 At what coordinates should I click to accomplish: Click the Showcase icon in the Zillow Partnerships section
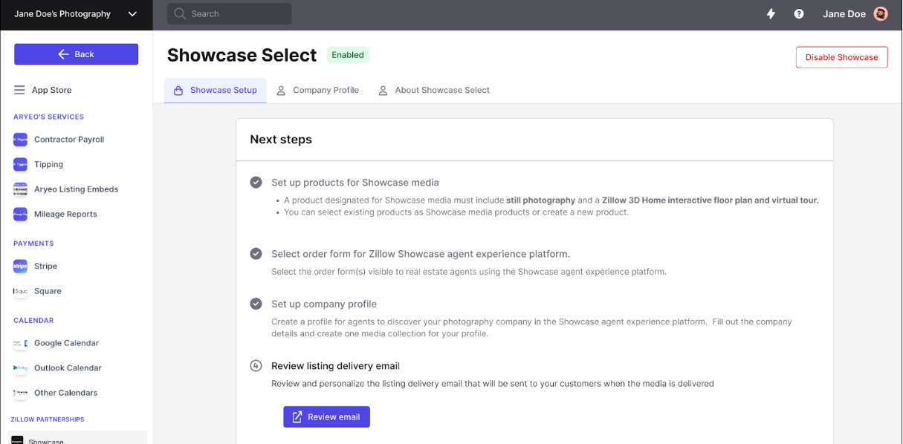click(x=17, y=440)
